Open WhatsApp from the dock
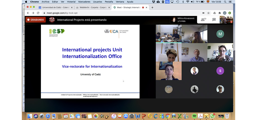This screenshot has height=120, width=257. pyautogui.click(x=212, y=116)
